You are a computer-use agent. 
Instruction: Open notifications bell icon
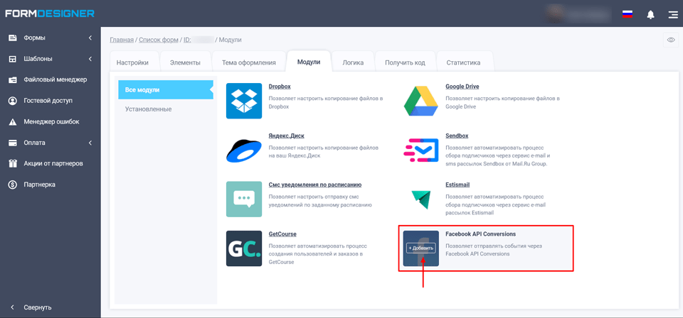pos(651,14)
